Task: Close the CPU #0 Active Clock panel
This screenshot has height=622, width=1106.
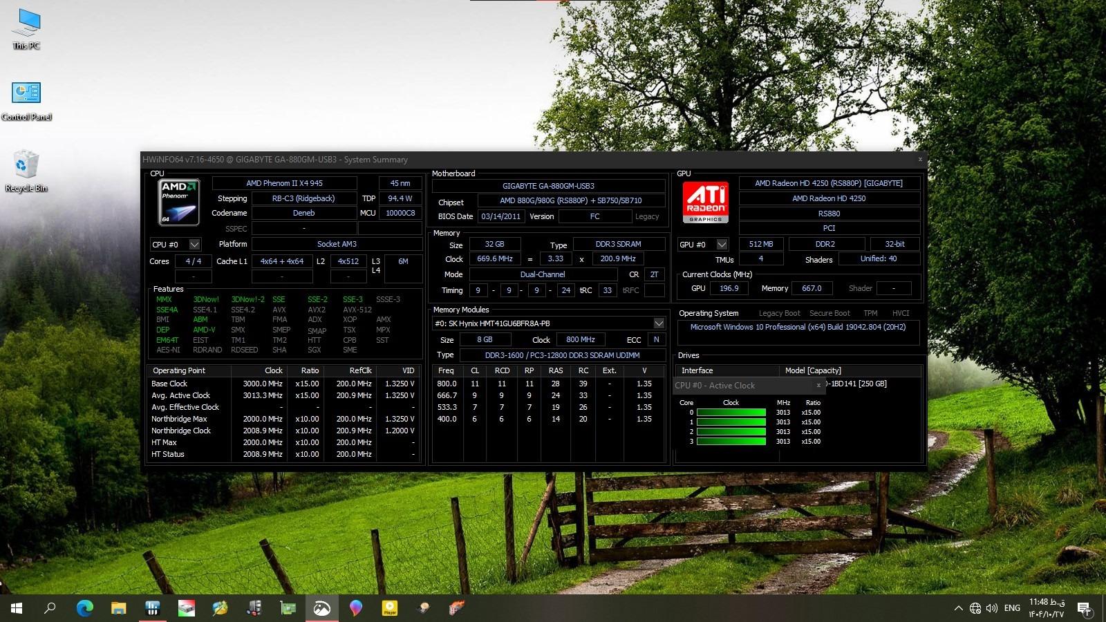Action: 818,386
